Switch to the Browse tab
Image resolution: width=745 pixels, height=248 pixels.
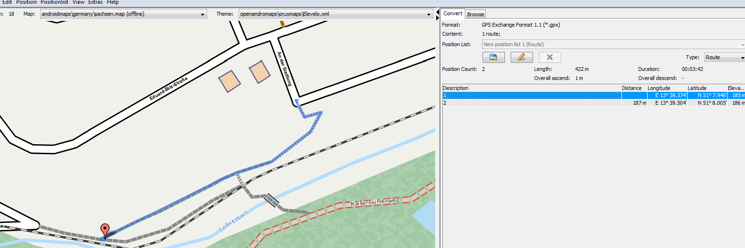coord(475,14)
